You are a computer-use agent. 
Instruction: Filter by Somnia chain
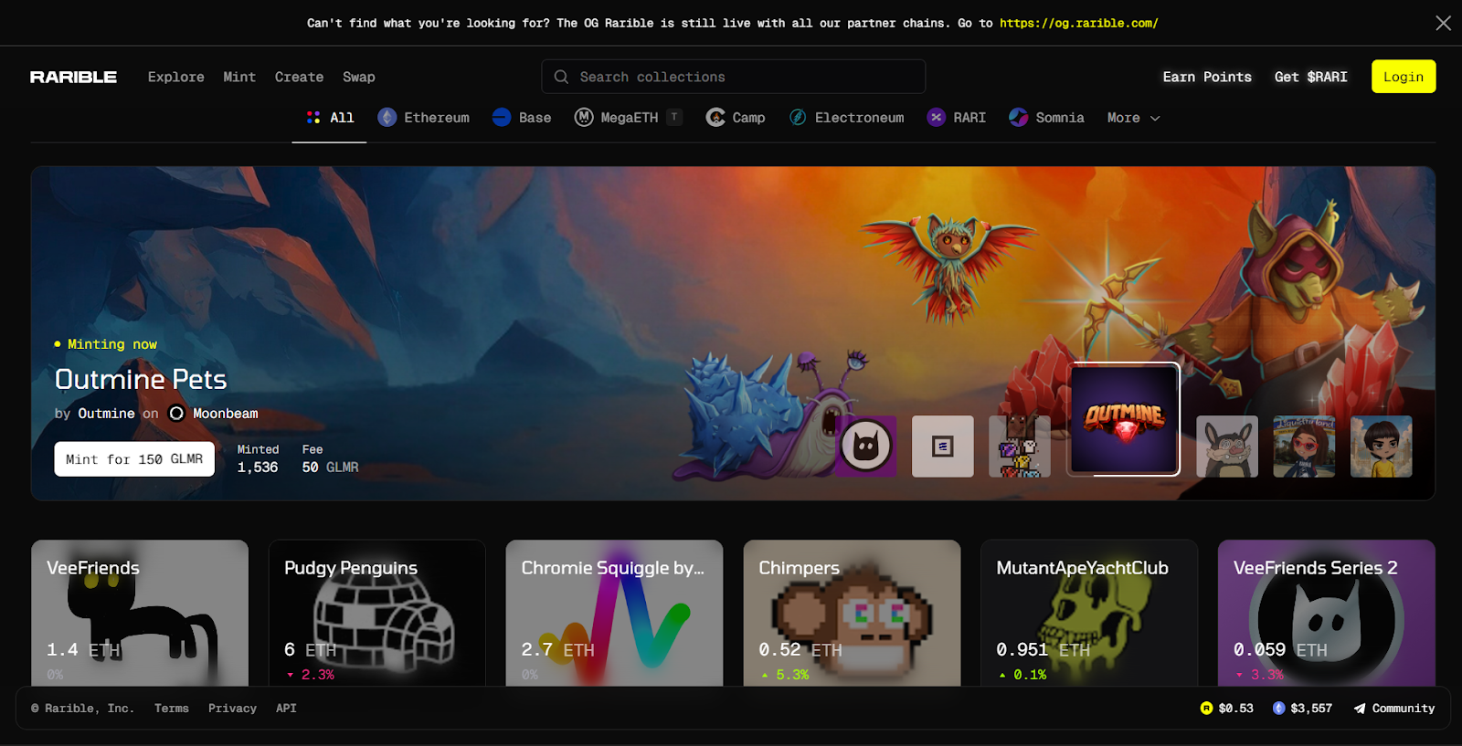[1047, 118]
